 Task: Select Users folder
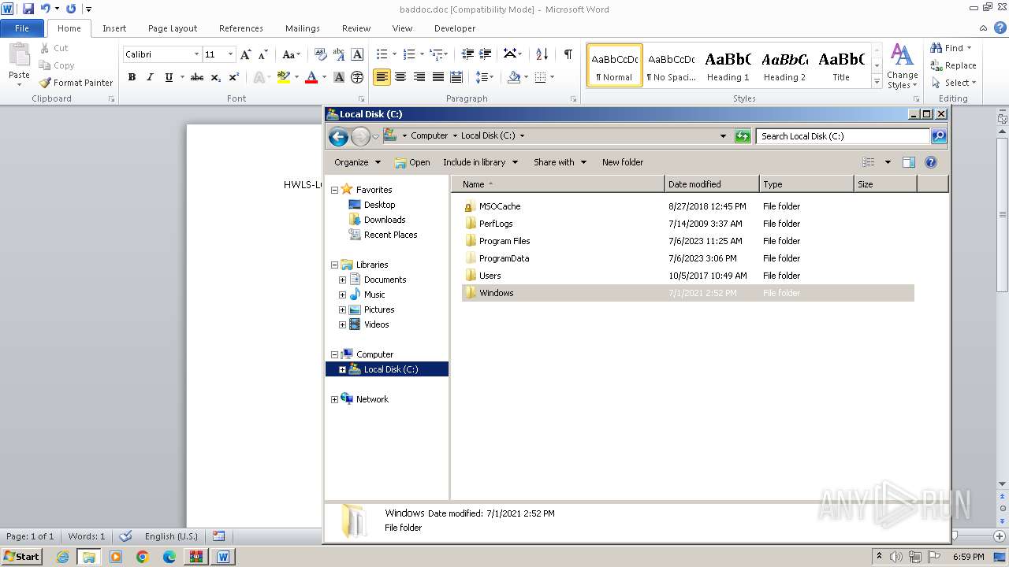(490, 276)
